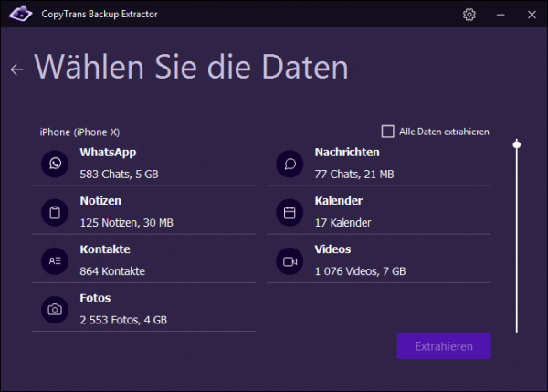Enable the Alle Daten extrahieren checkbox
The height and width of the screenshot is (392, 548).
pyautogui.click(x=387, y=132)
